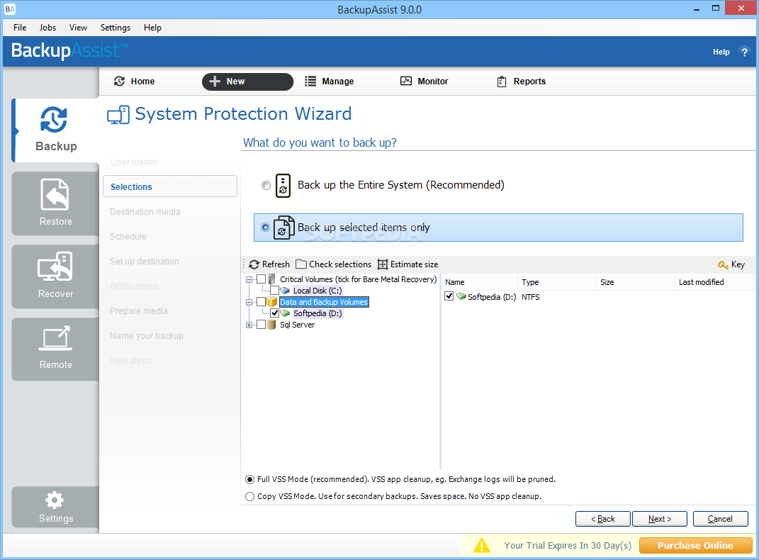759x560 pixels.
Task: Select Full VSS Mode radio button
Action: click(x=249, y=480)
